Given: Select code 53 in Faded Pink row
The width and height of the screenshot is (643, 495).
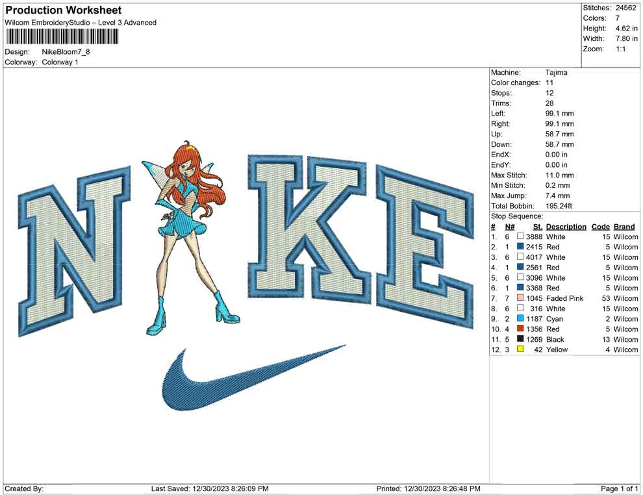Looking at the screenshot, I should point(606,298).
